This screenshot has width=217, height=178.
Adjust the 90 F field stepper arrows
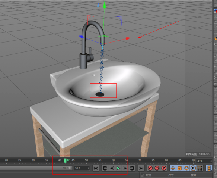[x=89, y=168]
